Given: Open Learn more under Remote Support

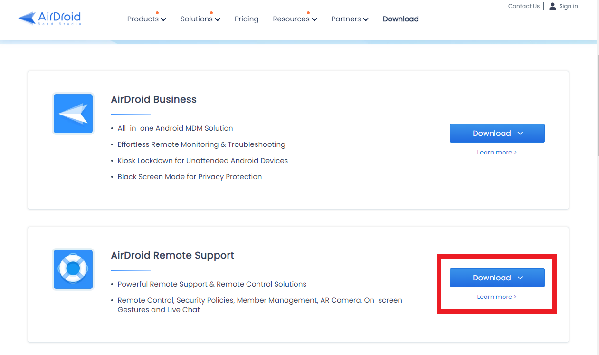Looking at the screenshot, I should (497, 297).
